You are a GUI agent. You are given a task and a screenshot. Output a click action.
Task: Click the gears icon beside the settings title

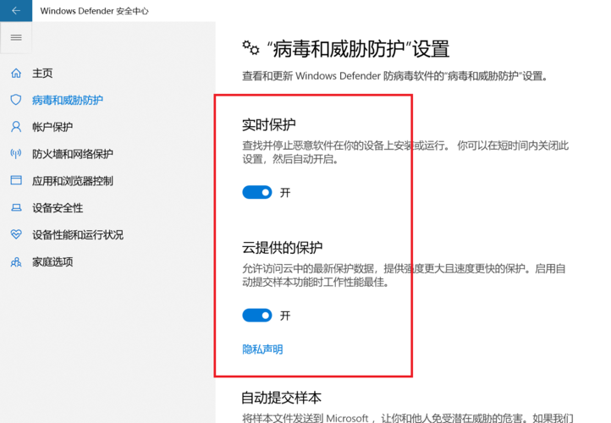click(x=251, y=48)
